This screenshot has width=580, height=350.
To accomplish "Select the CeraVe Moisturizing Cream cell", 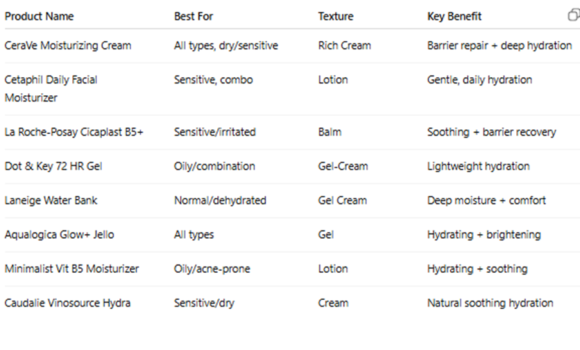I will 68,46.
